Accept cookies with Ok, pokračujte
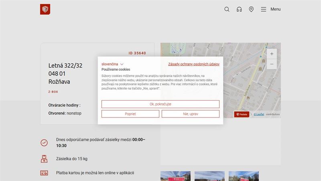The height and width of the screenshot is (181, 321). coord(160,104)
